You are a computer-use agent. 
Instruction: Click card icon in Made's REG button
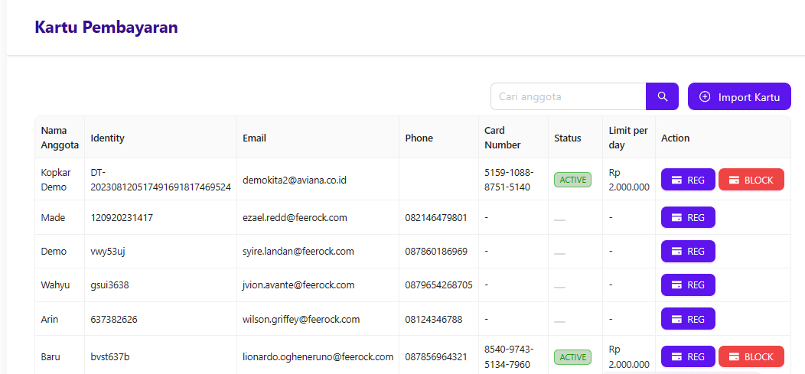pos(676,217)
